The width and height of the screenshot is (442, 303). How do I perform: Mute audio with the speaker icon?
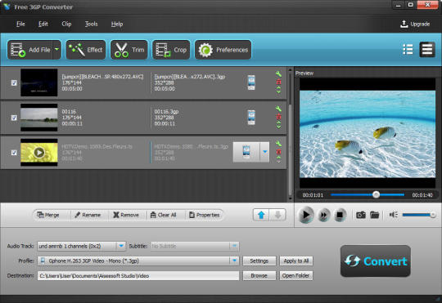tap(393, 215)
